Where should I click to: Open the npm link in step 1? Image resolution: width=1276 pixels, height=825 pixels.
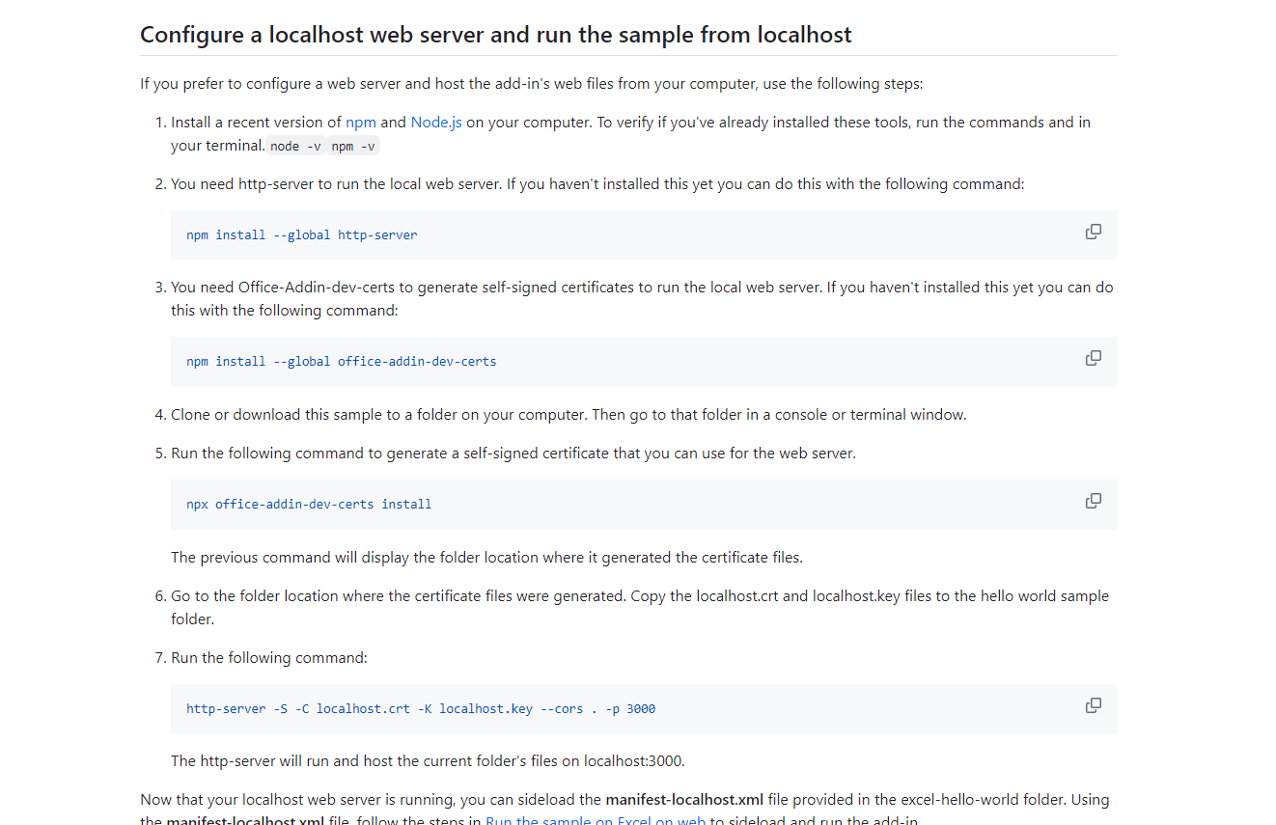click(360, 123)
